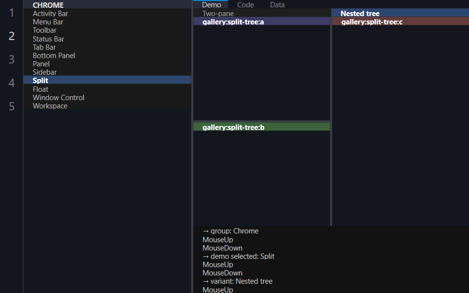
Task: Select activity bar item number 3
Action: click(11, 59)
